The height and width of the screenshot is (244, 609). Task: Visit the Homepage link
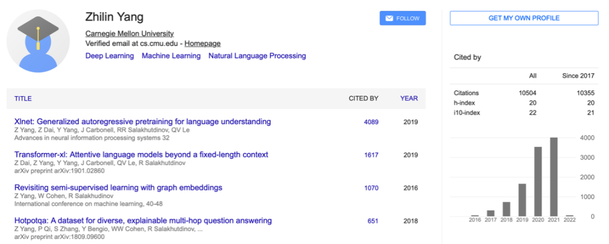[202, 44]
